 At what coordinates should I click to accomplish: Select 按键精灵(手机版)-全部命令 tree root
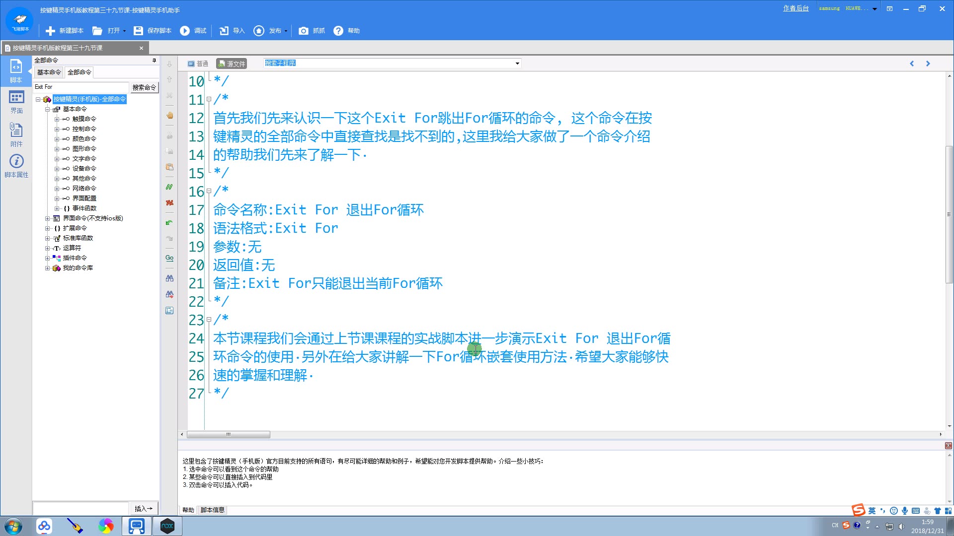tap(89, 99)
